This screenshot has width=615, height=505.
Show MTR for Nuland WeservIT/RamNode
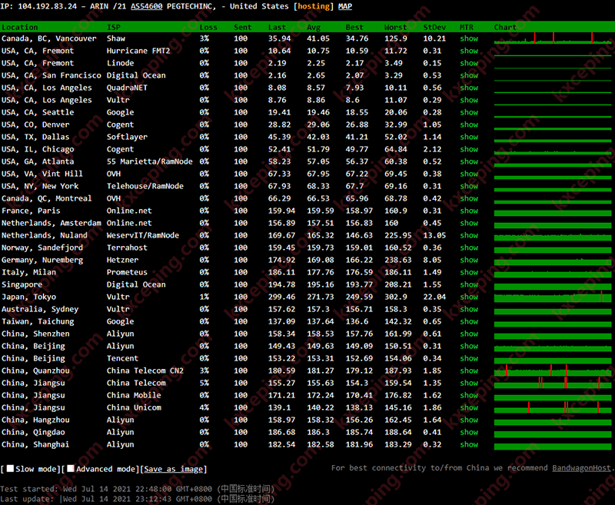(x=469, y=235)
